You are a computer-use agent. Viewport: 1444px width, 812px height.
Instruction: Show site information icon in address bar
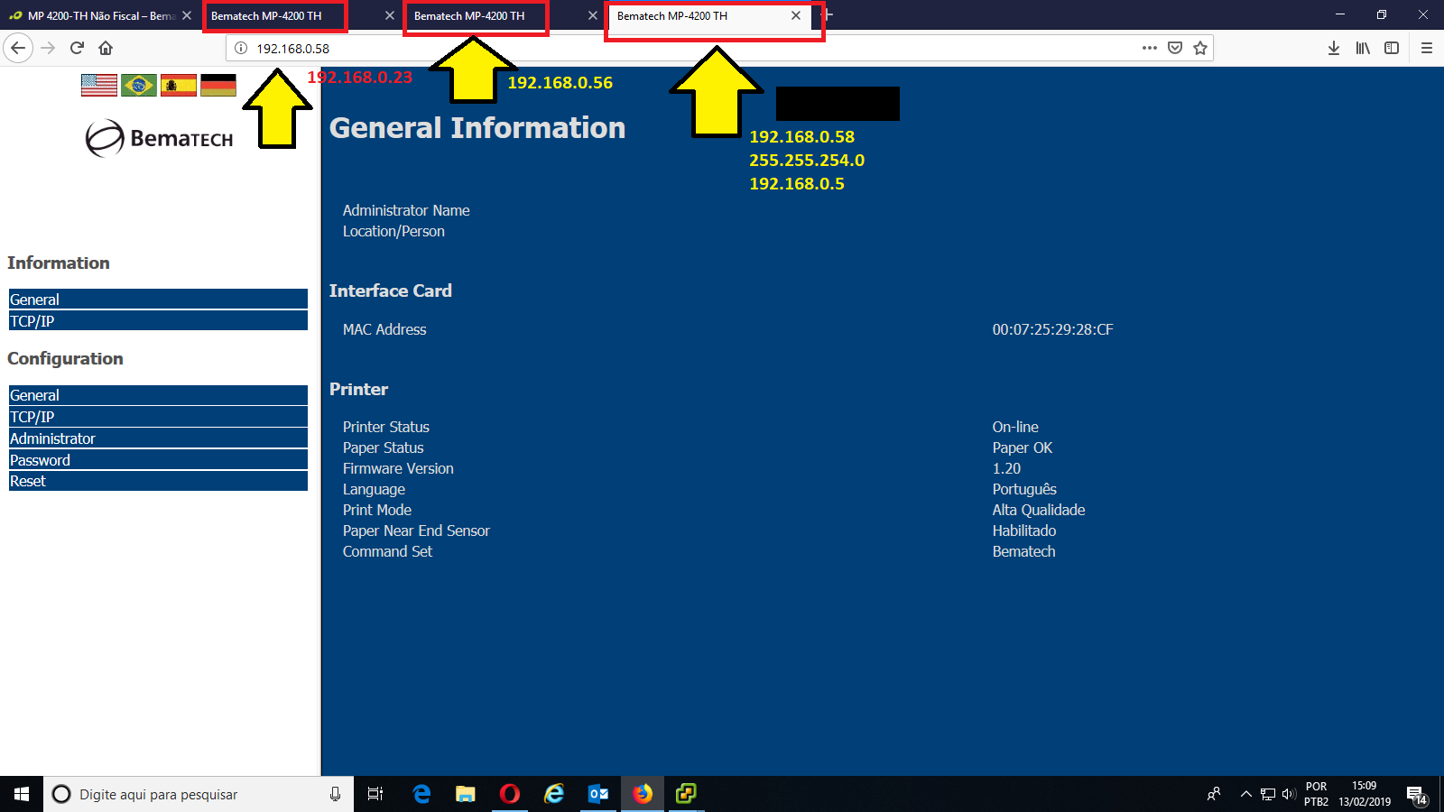(x=241, y=48)
